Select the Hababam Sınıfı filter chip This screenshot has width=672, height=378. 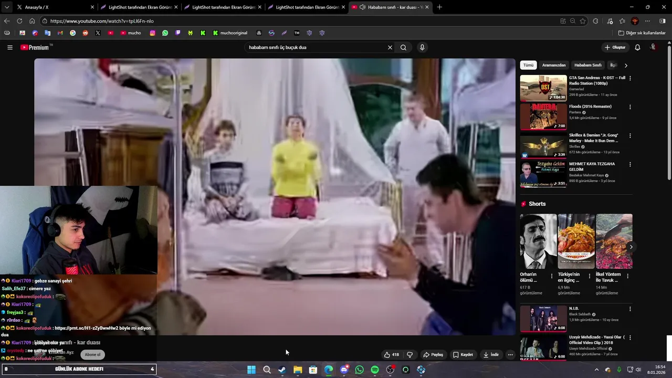click(587, 65)
